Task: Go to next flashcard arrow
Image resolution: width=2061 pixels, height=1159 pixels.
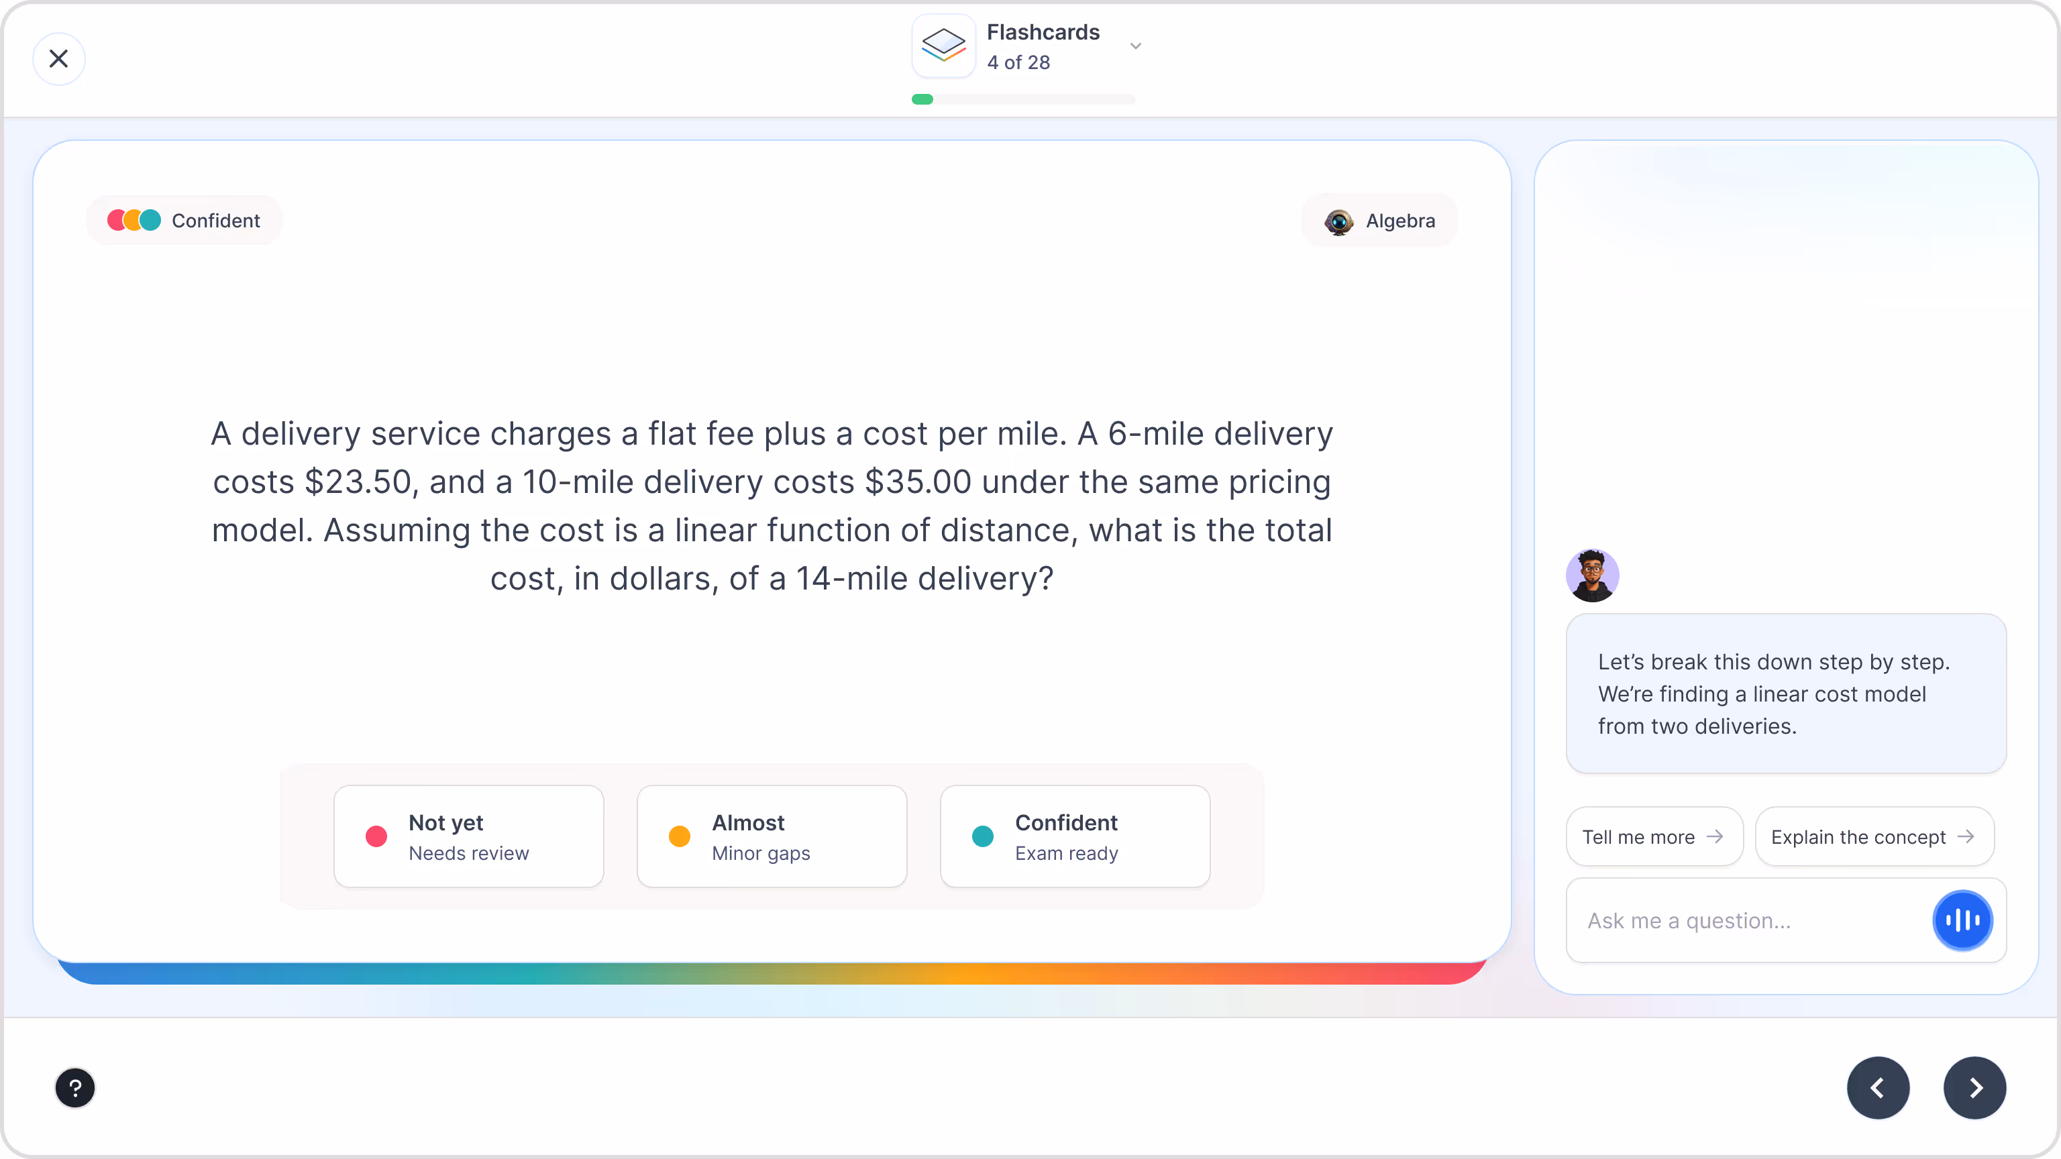Action: pyautogui.click(x=1974, y=1088)
